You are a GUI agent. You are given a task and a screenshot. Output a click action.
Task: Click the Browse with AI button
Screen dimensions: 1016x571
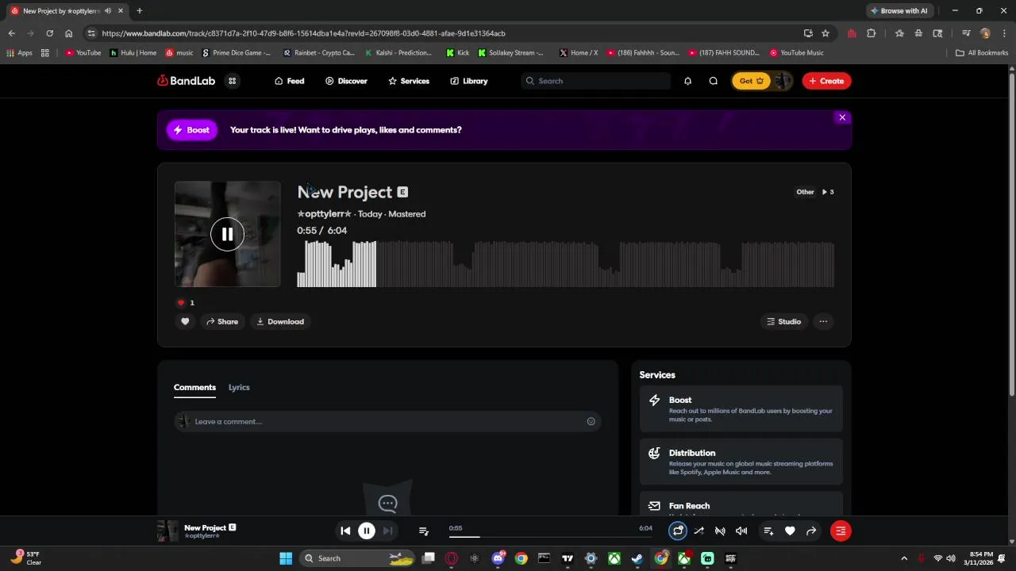(x=899, y=11)
